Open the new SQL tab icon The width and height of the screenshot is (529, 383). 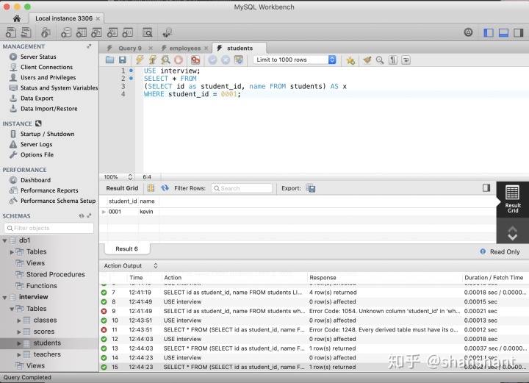pyautogui.click(x=11, y=32)
